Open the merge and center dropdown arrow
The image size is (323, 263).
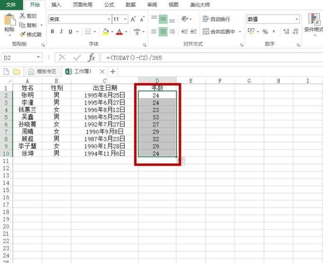point(240,32)
